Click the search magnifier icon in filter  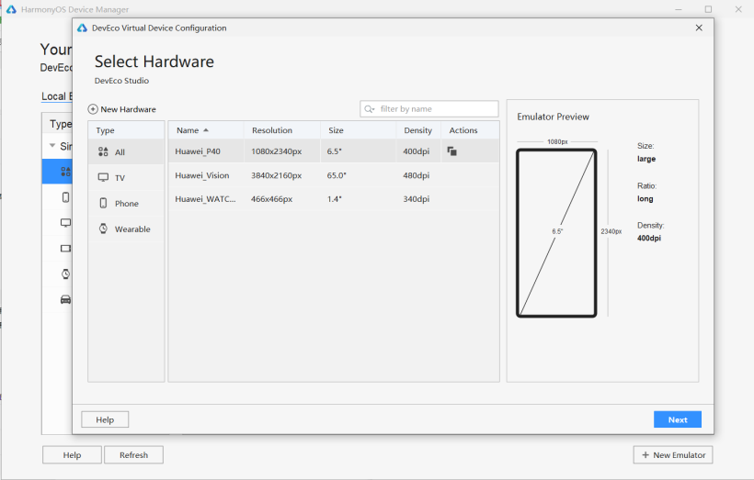pos(370,109)
